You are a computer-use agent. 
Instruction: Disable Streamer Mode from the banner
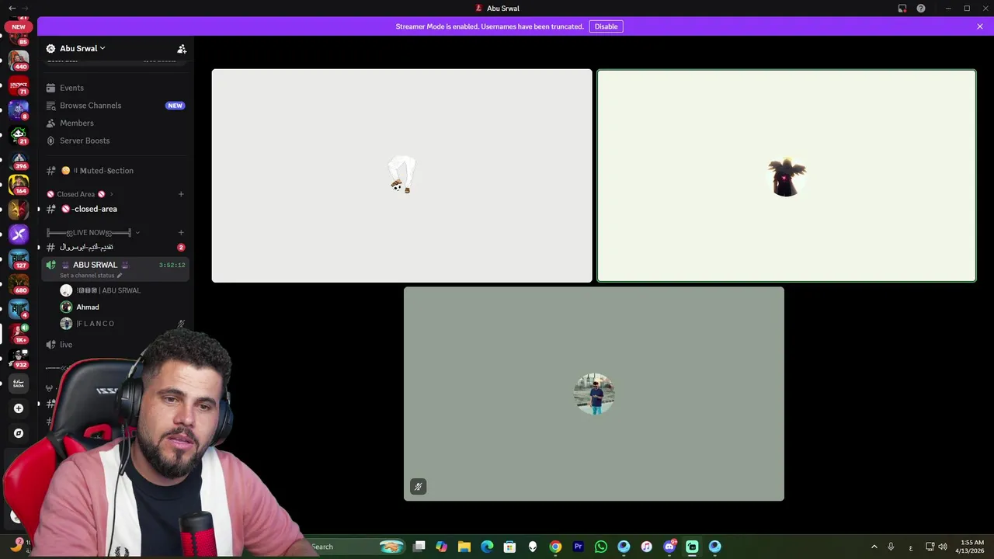[606, 26]
